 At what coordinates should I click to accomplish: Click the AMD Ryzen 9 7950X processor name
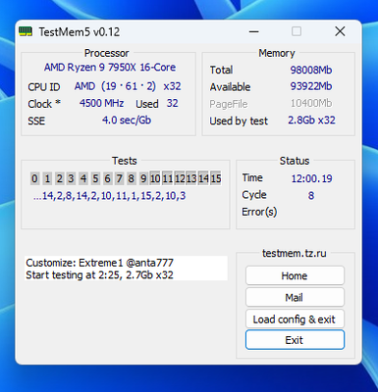coord(110,68)
